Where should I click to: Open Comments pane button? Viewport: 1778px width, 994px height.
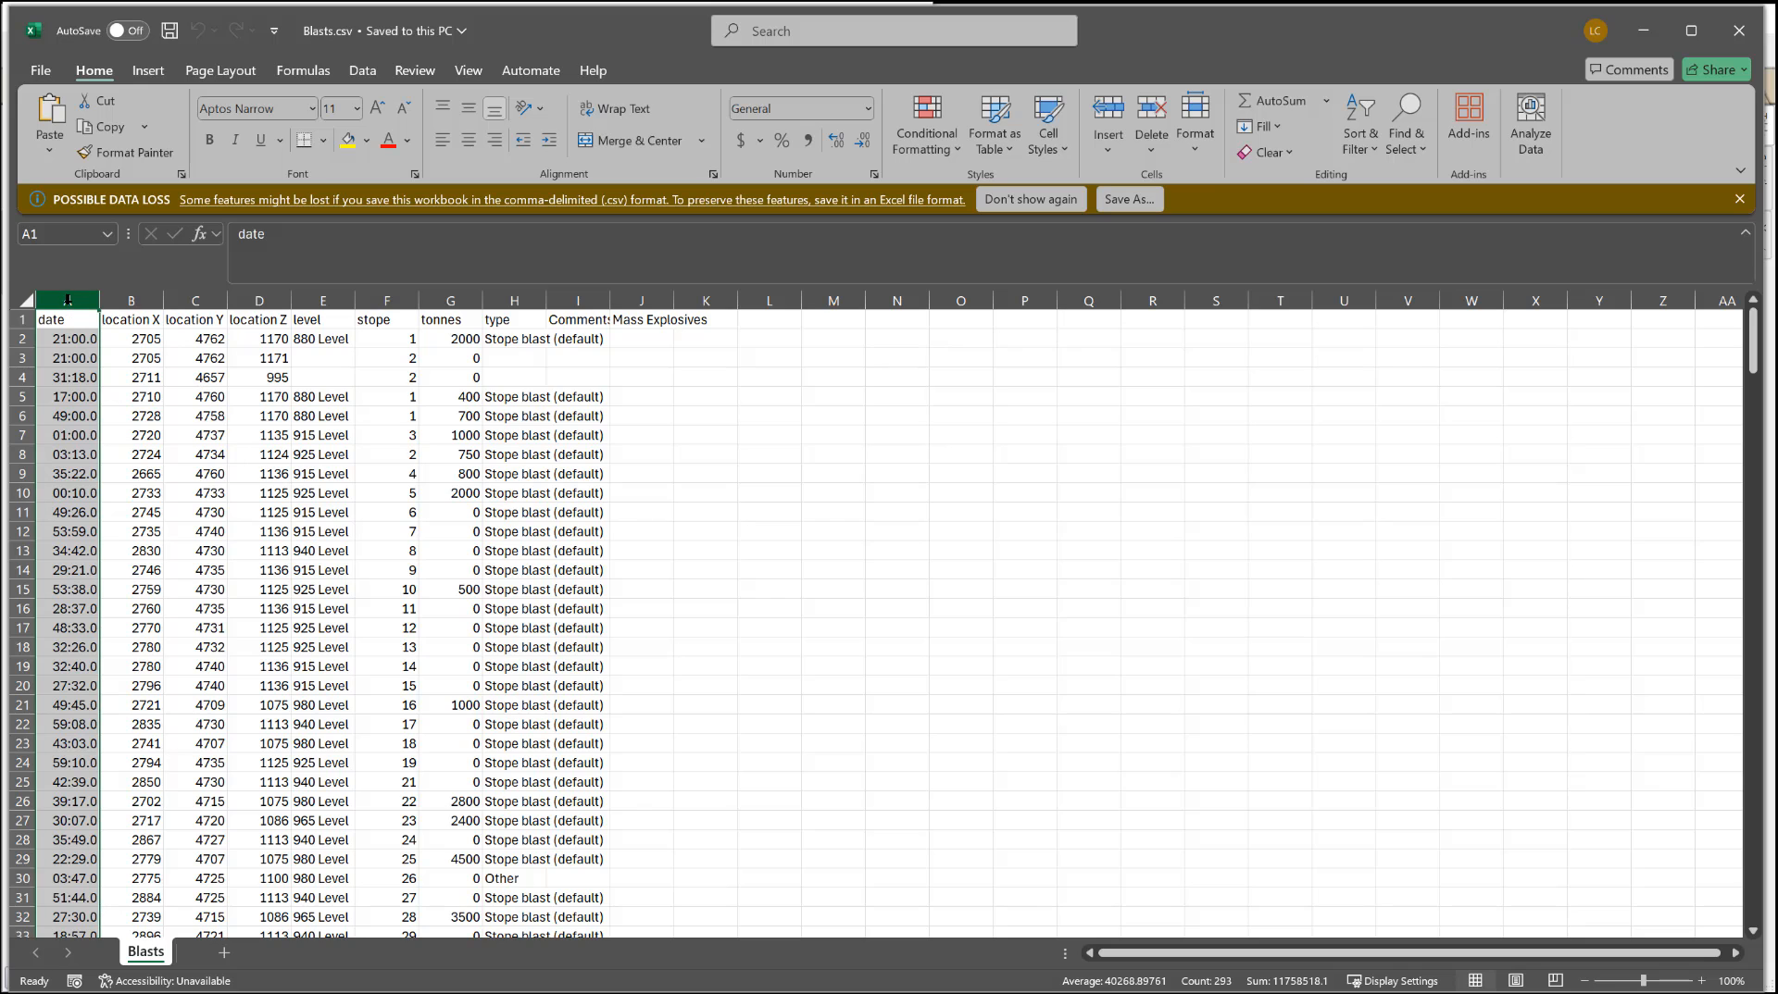pyautogui.click(x=1629, y=69)
